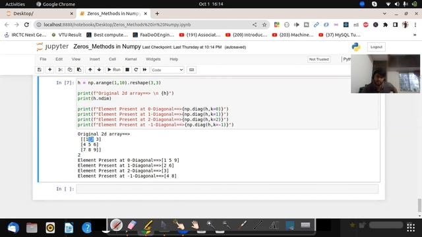Open Help in the dock
Image resolution: width=422 pixels, height=237 pixels.
click(87, 228)
